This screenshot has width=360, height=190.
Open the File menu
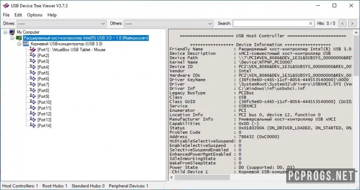tap(6, 15)
